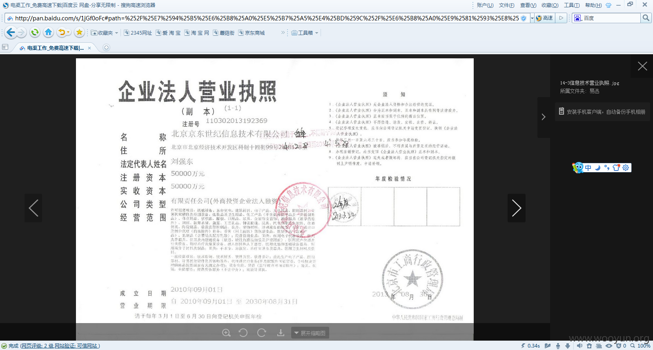653x350 pixels.
Task: Open the 查看(V) menu
Action: [528, 5]
